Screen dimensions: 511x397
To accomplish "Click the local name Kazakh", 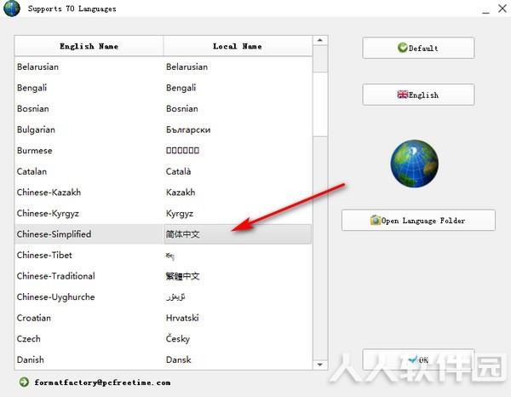I will tap(181, 193).
